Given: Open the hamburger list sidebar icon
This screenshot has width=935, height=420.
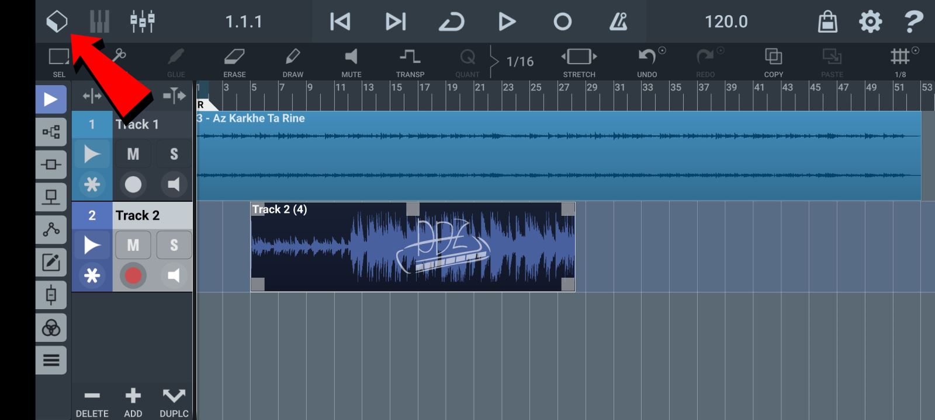Looking at the screenshot, I should coord(51,360).
